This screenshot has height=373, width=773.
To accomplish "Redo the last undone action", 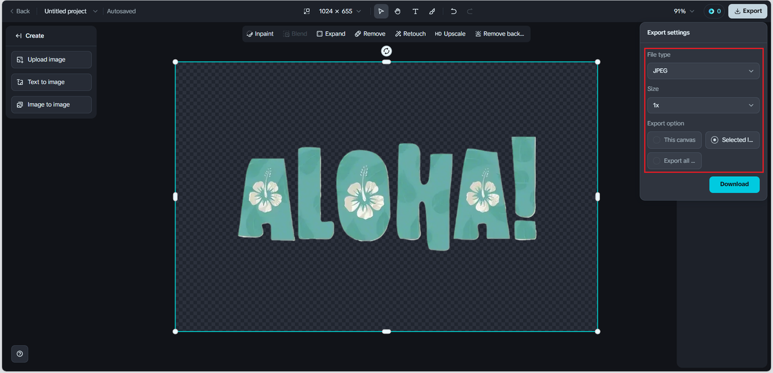I will tap(470, 11).
